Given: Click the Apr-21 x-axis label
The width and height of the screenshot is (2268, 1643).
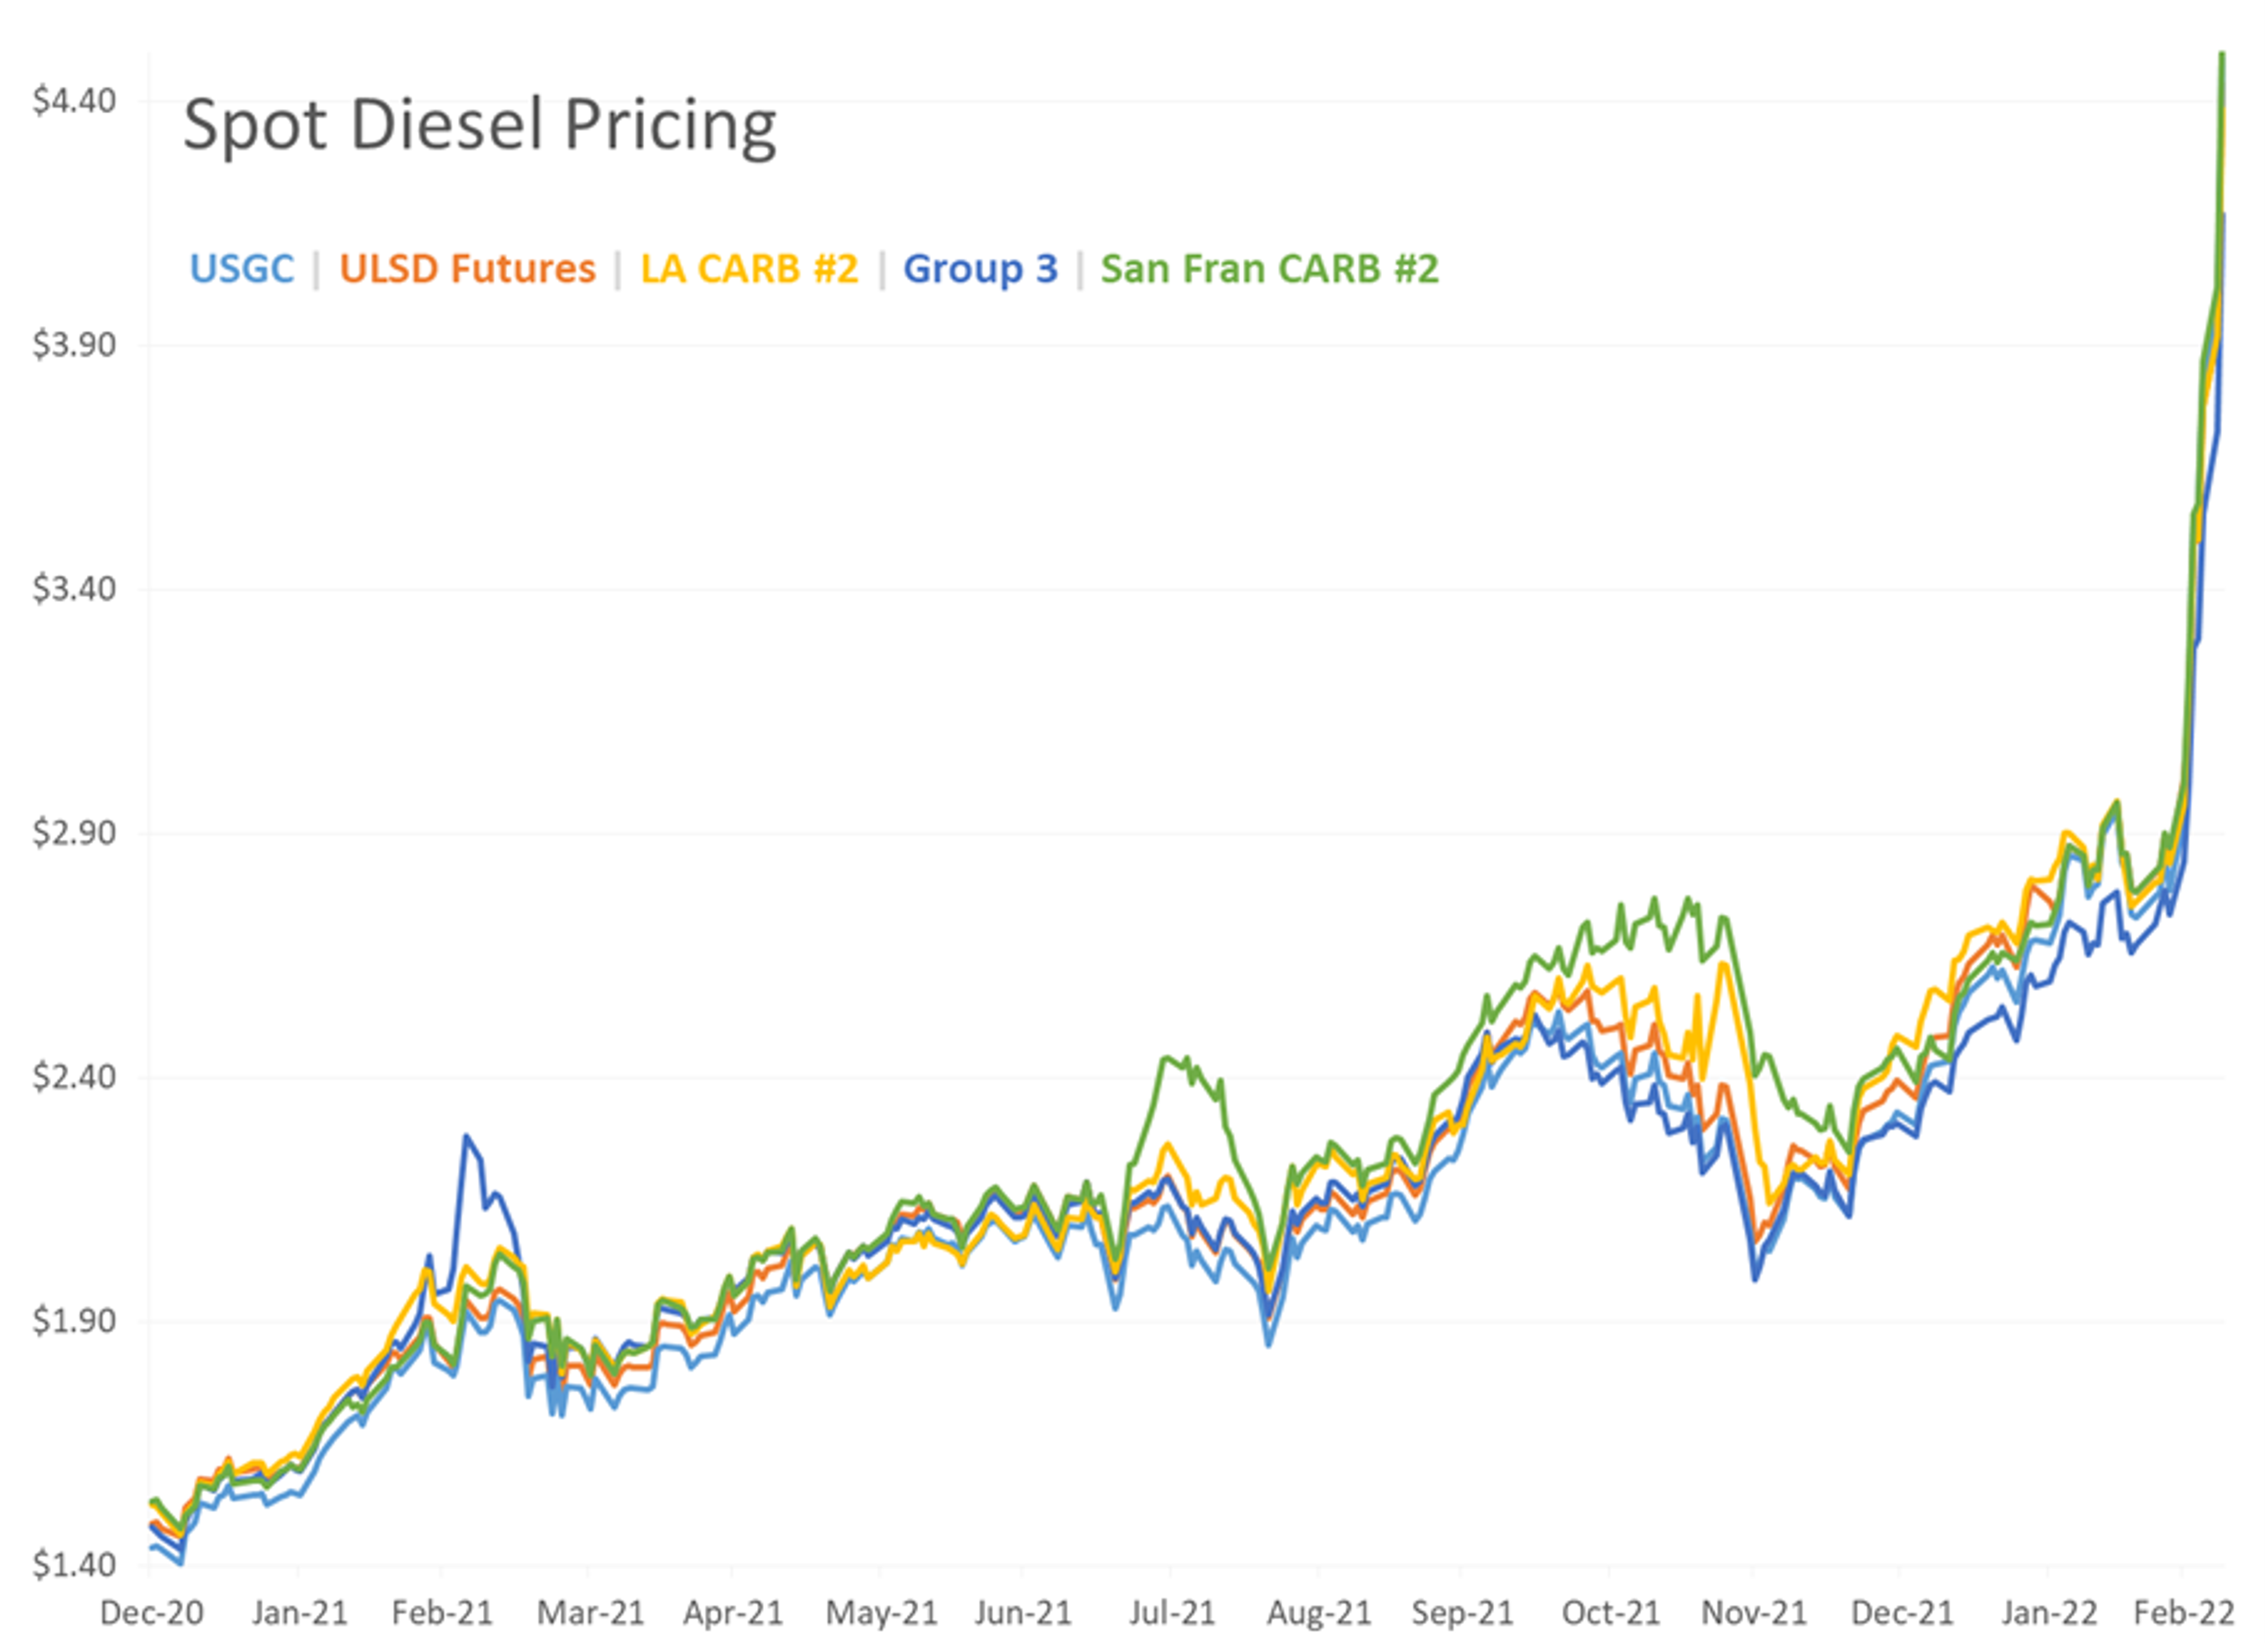Looking at the screenshot, I should coord(733,1613).
